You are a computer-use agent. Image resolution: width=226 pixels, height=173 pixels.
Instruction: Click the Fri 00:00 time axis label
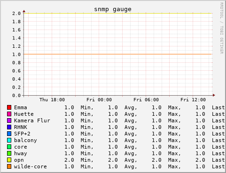[99, 100]
